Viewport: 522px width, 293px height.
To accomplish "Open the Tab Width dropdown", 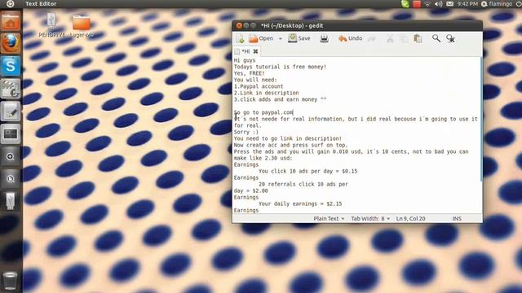I will 370,219.
